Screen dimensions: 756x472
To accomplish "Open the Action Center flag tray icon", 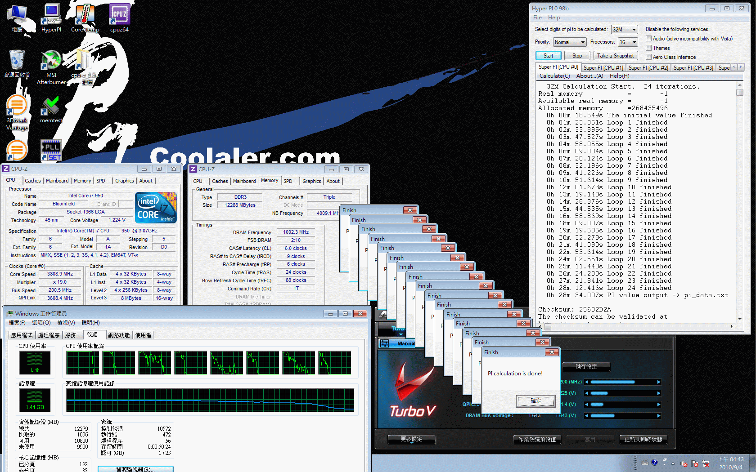I will 695,463.
